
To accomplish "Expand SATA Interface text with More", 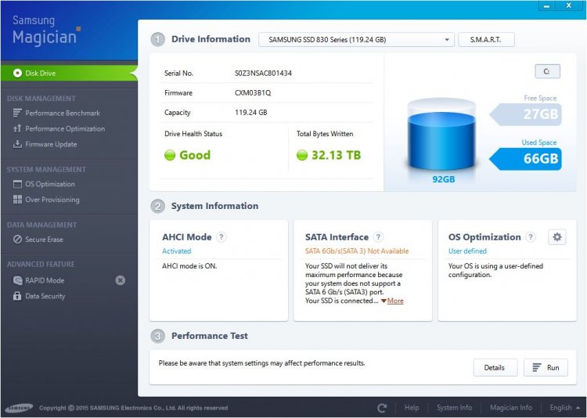I will coord(394,301).
